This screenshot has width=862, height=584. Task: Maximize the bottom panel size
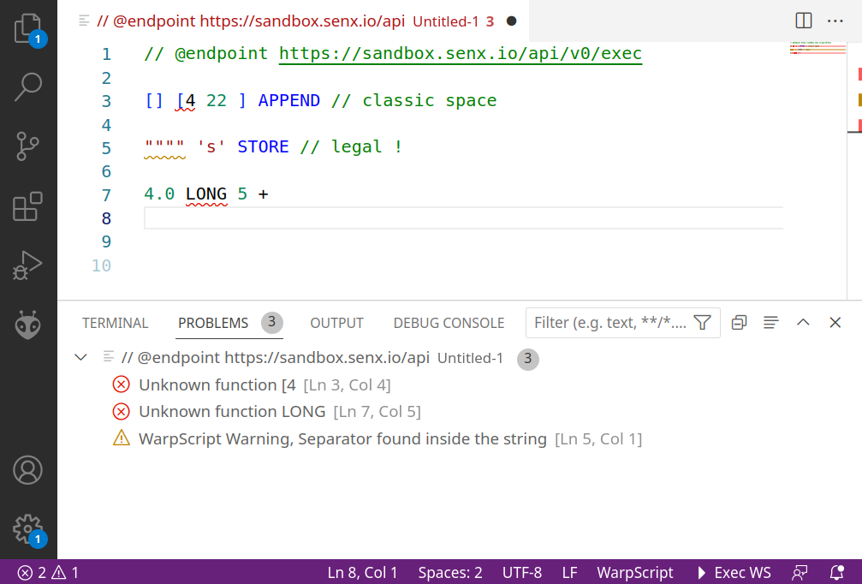click(803, 323)
